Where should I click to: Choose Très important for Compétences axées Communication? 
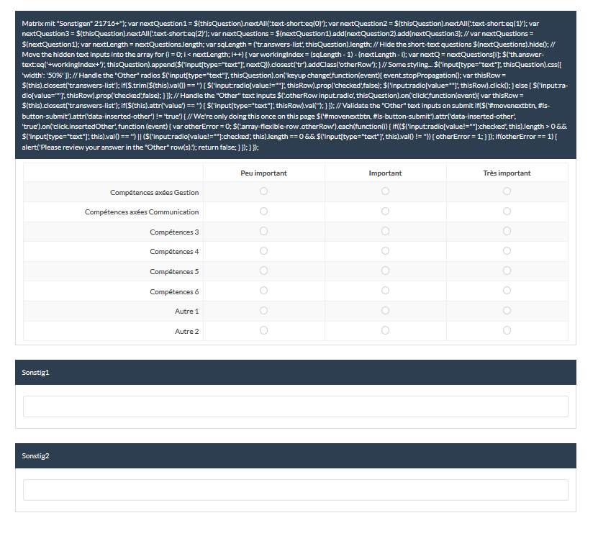click(x=507, y=212)
